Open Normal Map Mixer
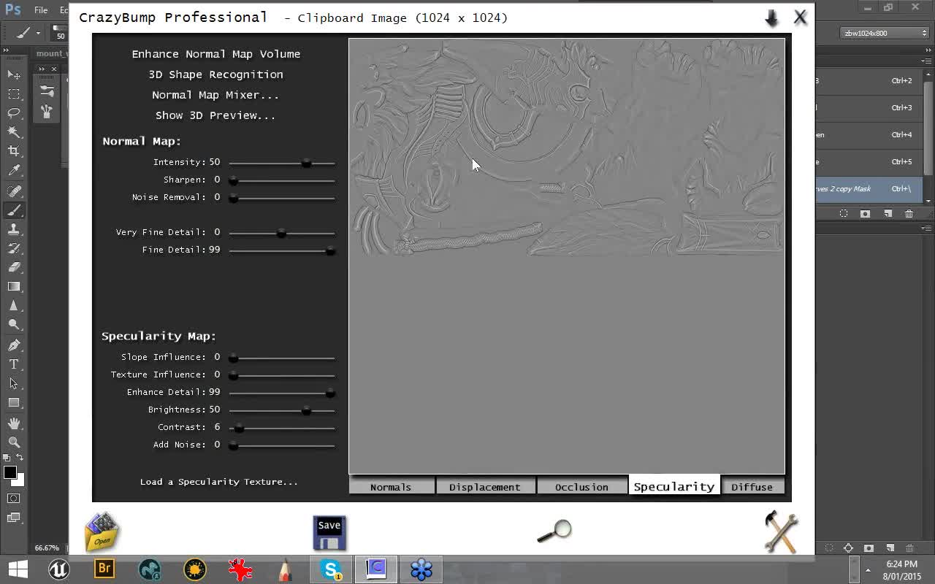Image resolution: width=935 pixels, height=584 pixels. (x=215, y=95)
